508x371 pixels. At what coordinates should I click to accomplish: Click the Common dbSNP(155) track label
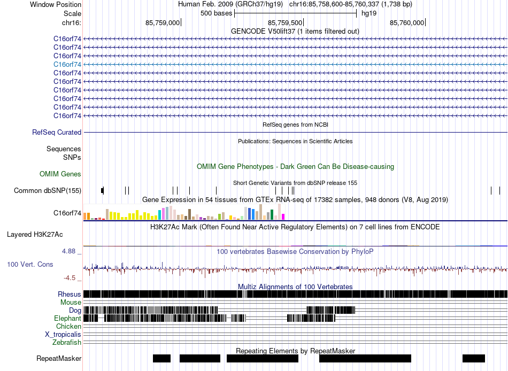tap(48, 190)
